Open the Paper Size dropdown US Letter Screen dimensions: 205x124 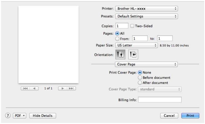[x=136, y=45]
